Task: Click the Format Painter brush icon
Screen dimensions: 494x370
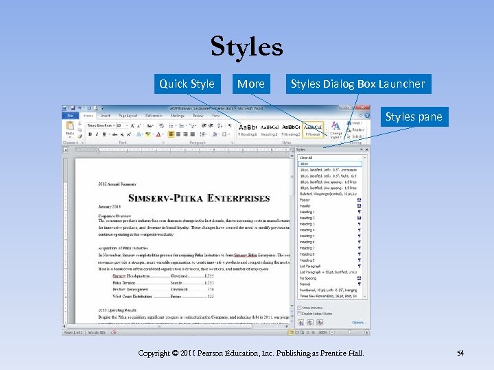Action: [80, 136]
